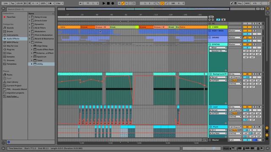Solo the KICK + BASS track
The image size is (271, 152).
[x=254, y=31]
